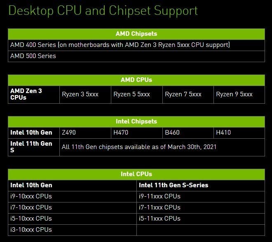Click the Intel Chipsets header bar
Screen dimensions: 272x242
click(136, 122)
